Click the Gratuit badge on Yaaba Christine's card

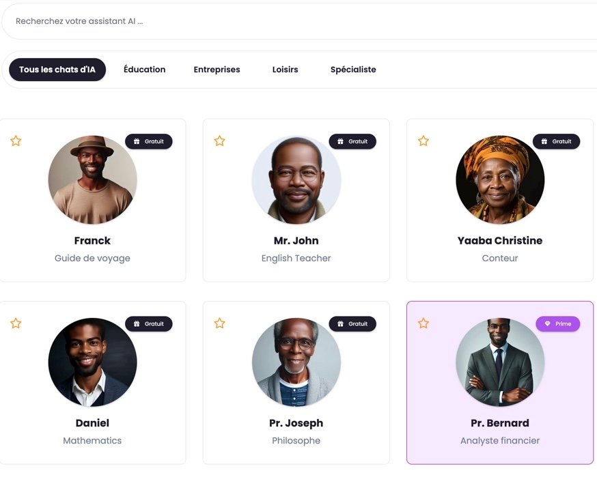(x=556, y=141)
